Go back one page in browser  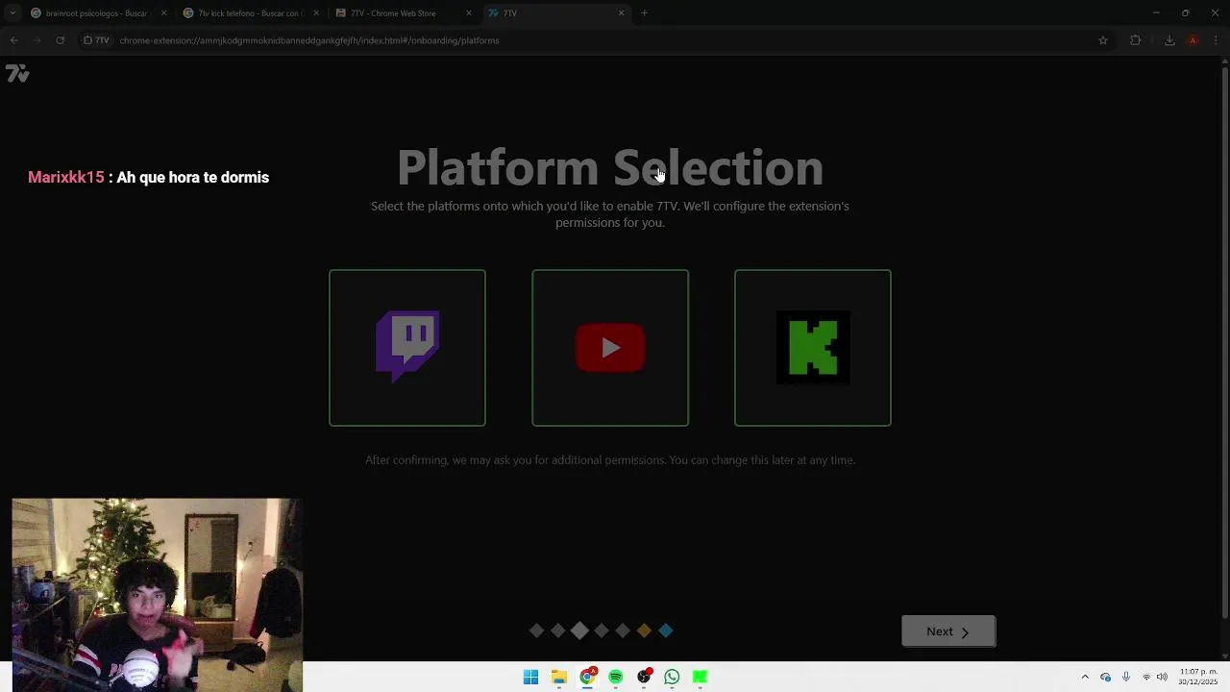click(13, 40)
